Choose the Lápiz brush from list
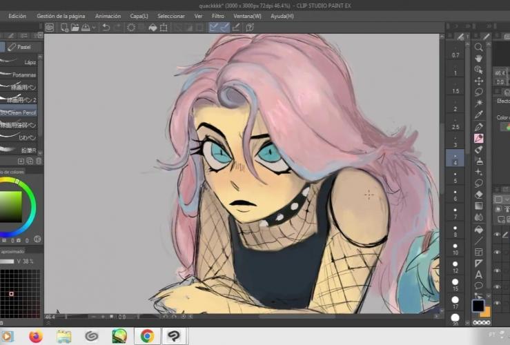Screen dimensions: 510x345 (x=30, y=62)
